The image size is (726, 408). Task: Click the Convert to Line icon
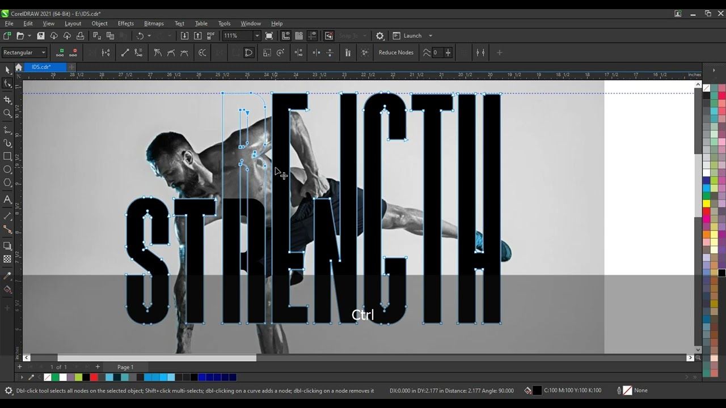click(125, 53)
